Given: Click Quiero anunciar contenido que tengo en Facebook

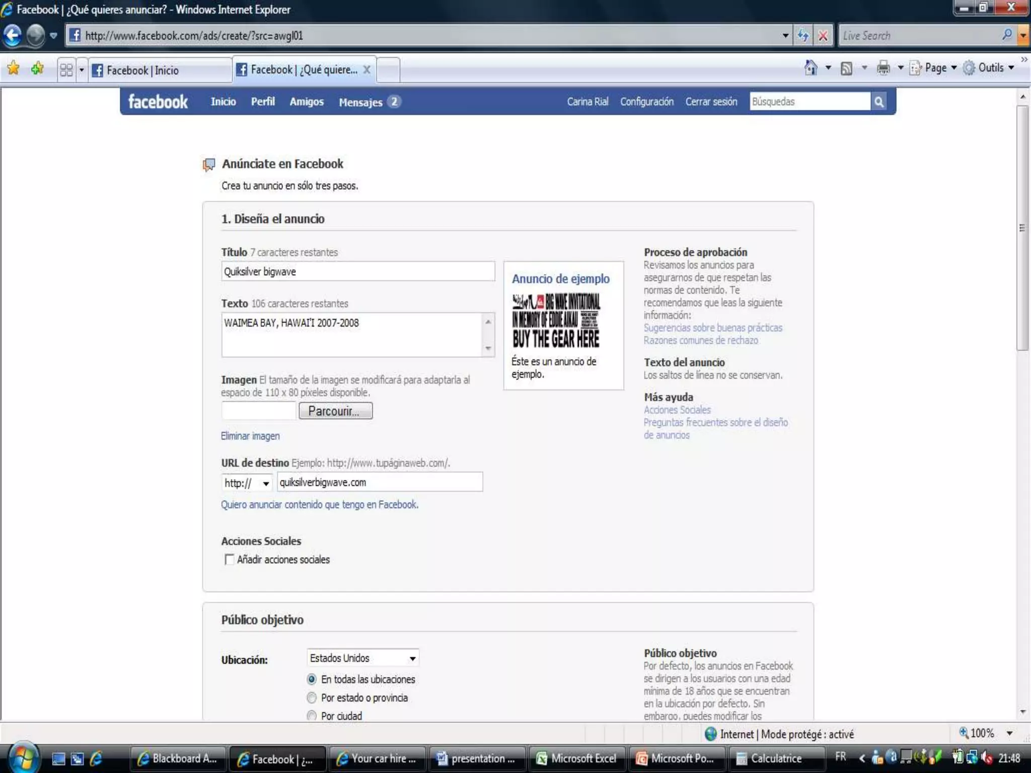Looking at the screenshot, I should (320, 504).
